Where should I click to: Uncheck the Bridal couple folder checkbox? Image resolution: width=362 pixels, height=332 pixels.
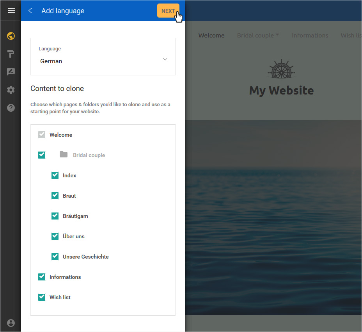coord(42,155)
